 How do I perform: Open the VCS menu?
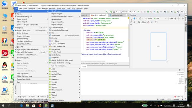pyautogui.click(x=73, y=9)
